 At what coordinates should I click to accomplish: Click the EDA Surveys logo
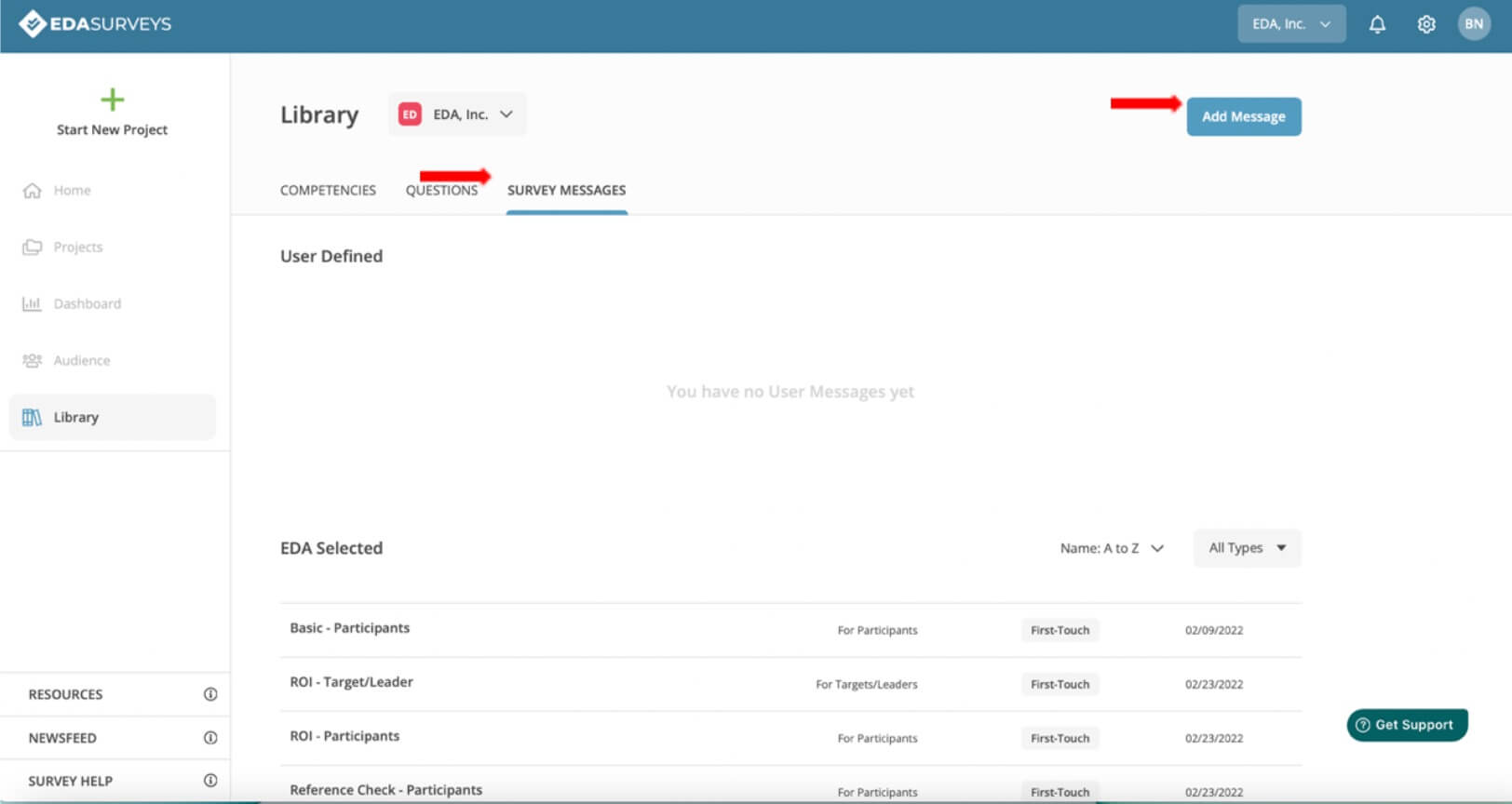(95, 24)
